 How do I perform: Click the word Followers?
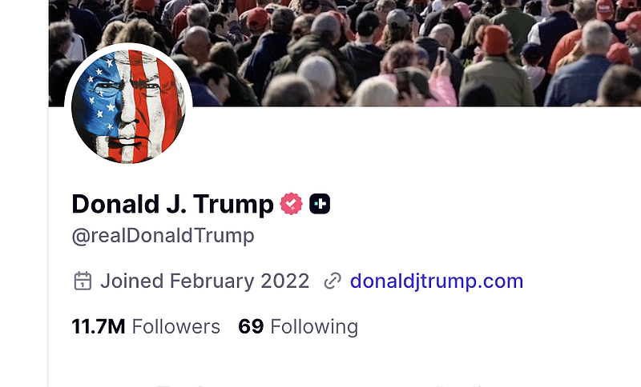tap(176, 327)
